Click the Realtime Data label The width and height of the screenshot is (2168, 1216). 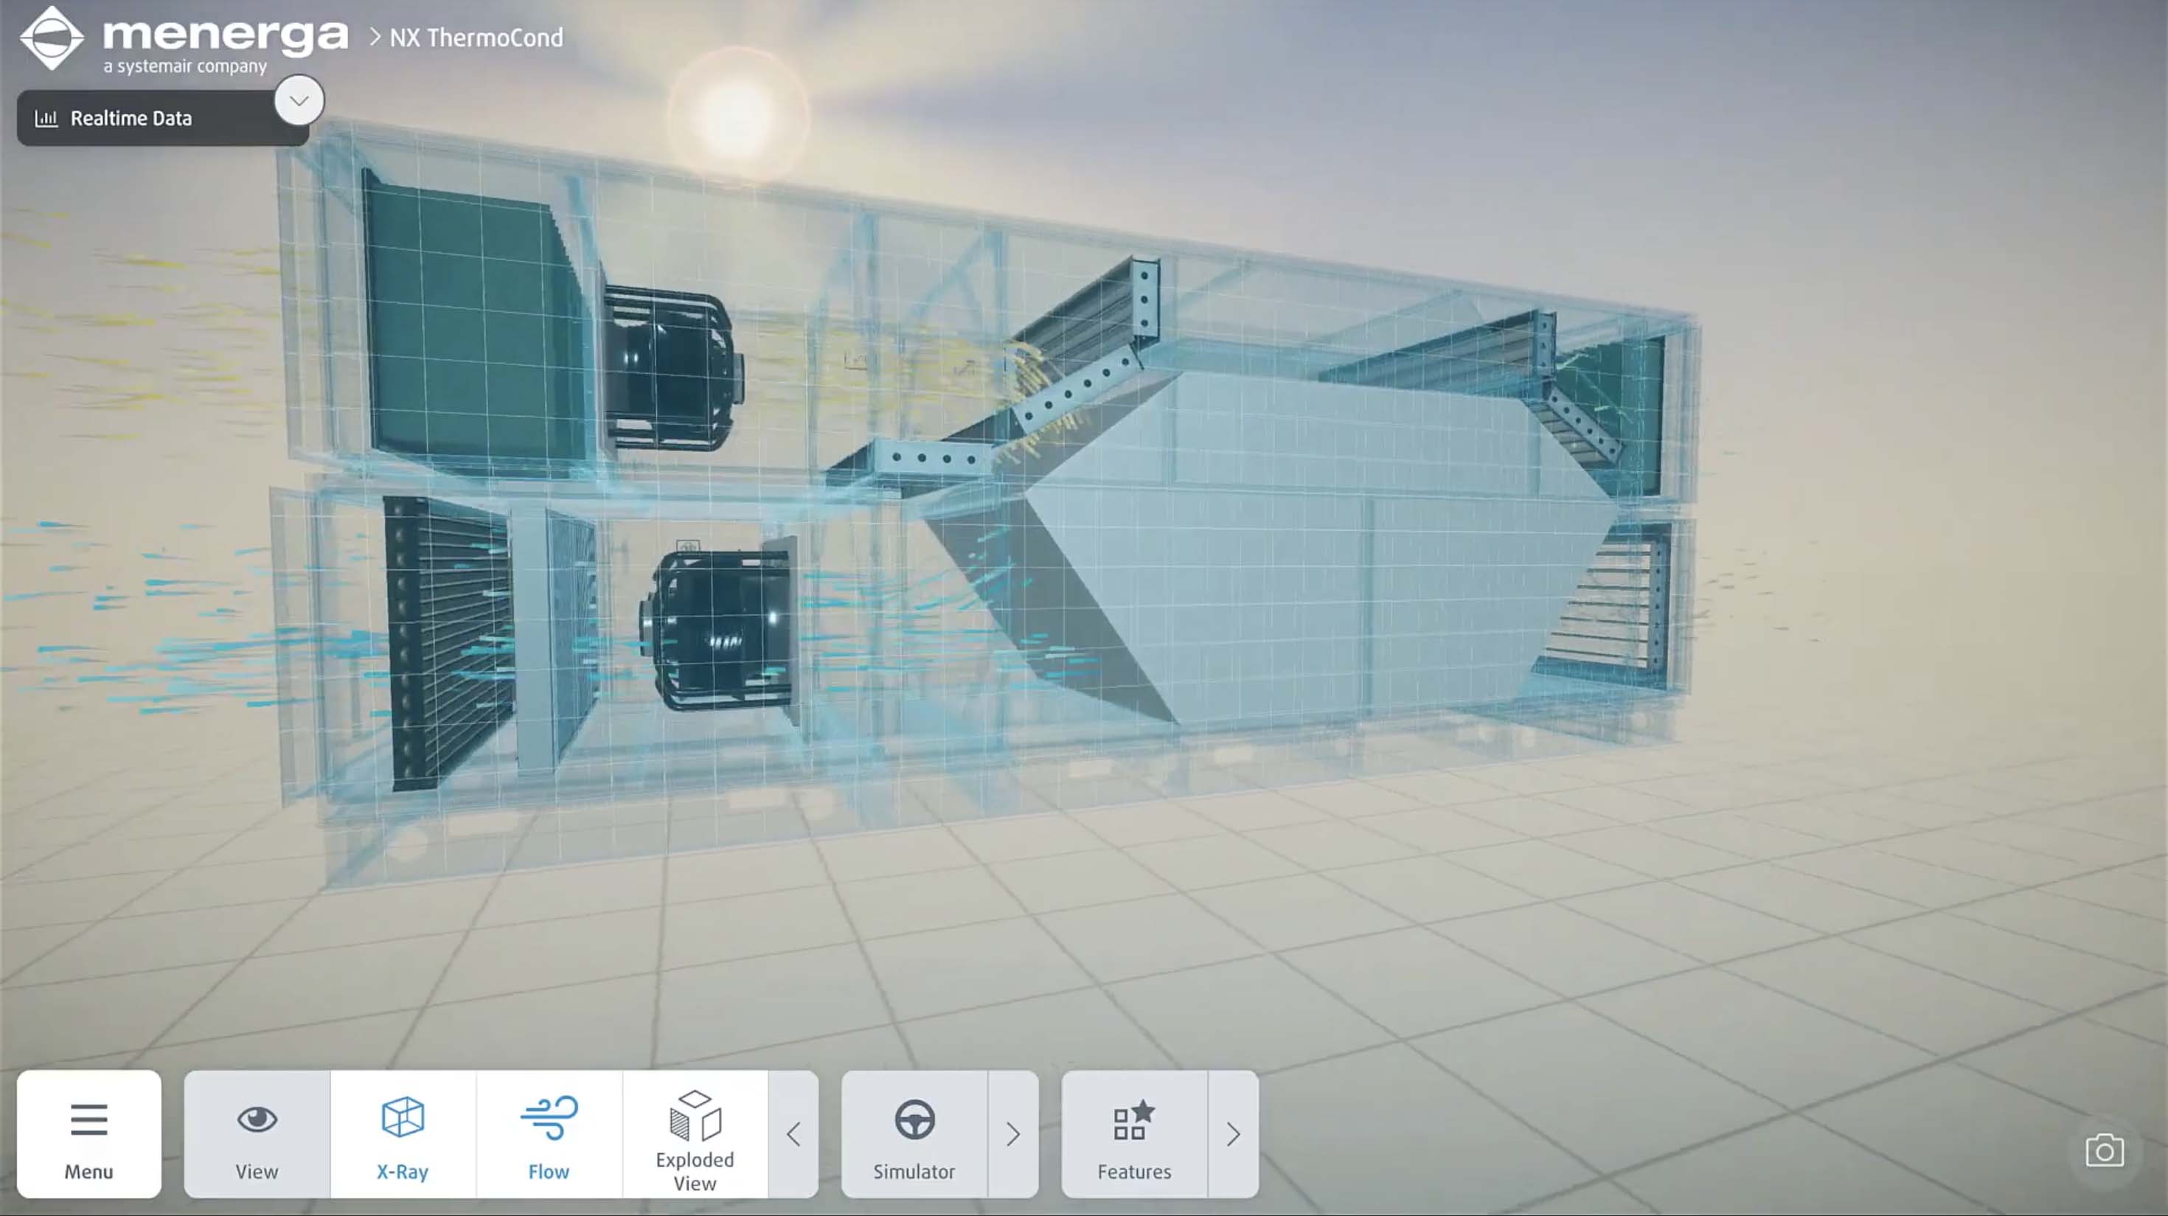click(131, 119)
